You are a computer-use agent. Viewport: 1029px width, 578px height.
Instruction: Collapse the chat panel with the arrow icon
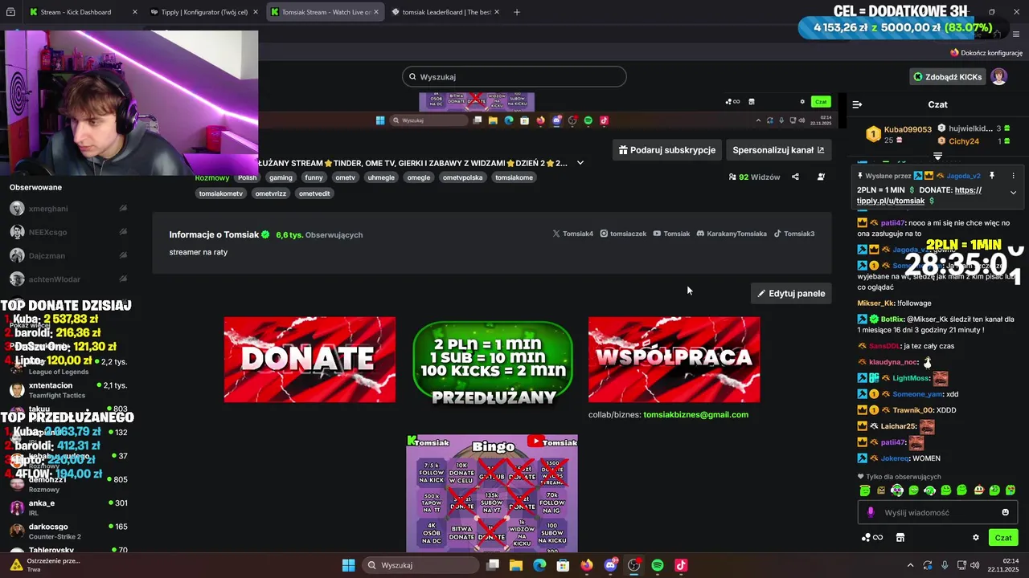(857, 104)
